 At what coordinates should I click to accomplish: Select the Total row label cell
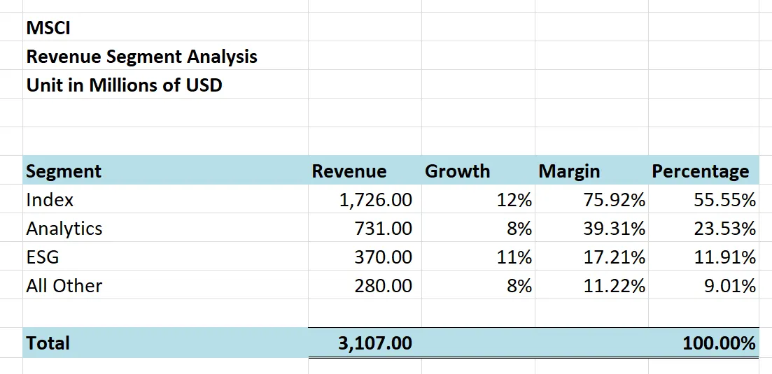(48, 343)
